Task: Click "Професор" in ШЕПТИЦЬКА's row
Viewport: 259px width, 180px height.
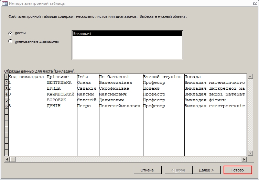Action: (164, 82)
